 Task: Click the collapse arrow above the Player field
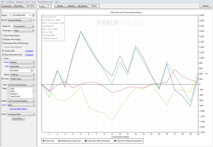coord(2,11)
